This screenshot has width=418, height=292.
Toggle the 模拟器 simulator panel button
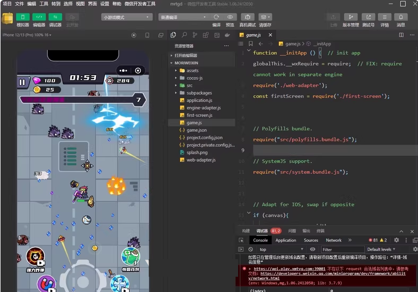click(23, 17)
